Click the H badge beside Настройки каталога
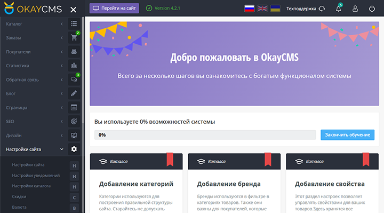The image size is (384, 213). [x=74, y=187]
